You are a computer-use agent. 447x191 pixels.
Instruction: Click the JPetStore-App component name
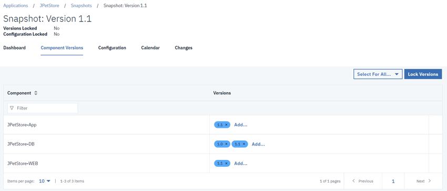click(x=22, y=125)
